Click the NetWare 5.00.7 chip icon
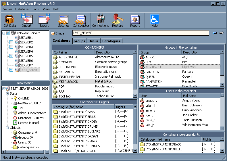Viewport: 227px width, 161px height. pyautogui.click(x=15, y=103)
